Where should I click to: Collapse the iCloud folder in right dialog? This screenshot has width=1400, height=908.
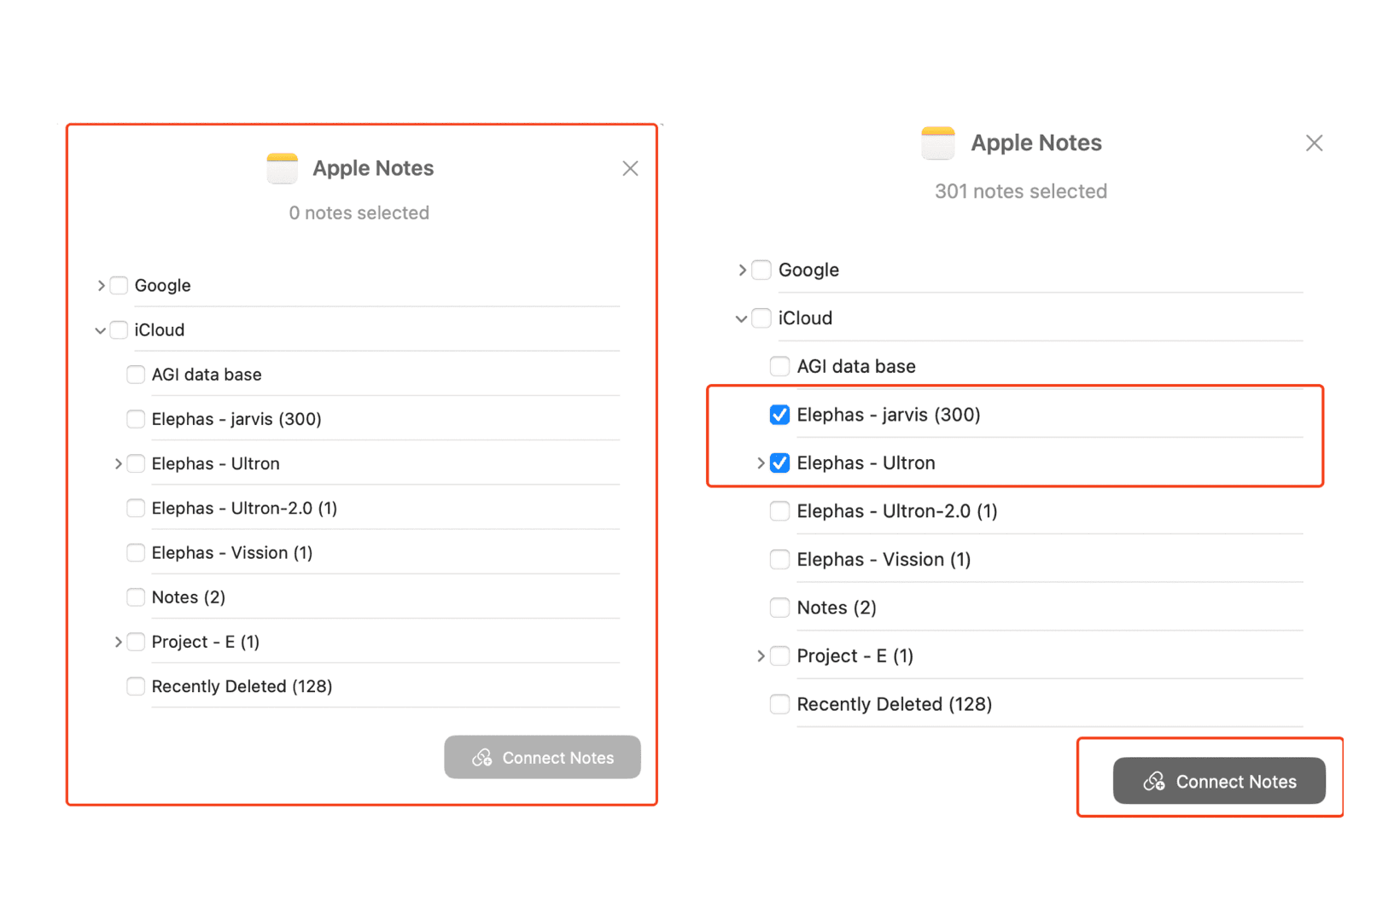[x=742, y=318]
